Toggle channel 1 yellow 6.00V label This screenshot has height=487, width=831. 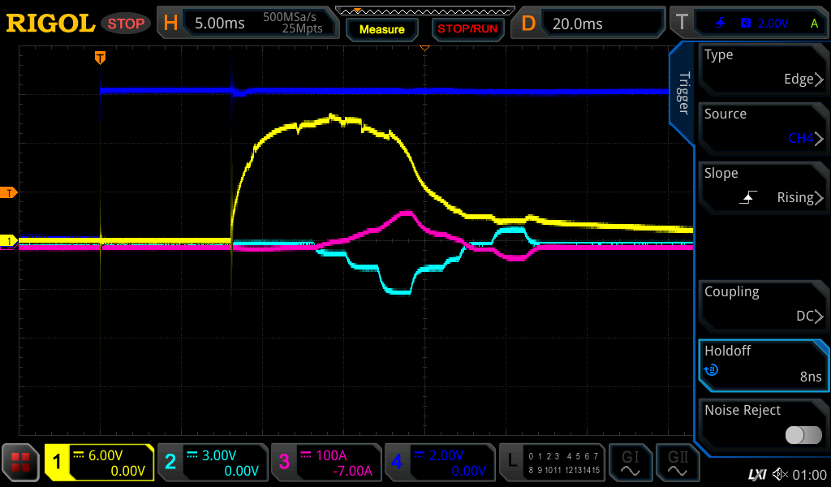tap(99, 463)
